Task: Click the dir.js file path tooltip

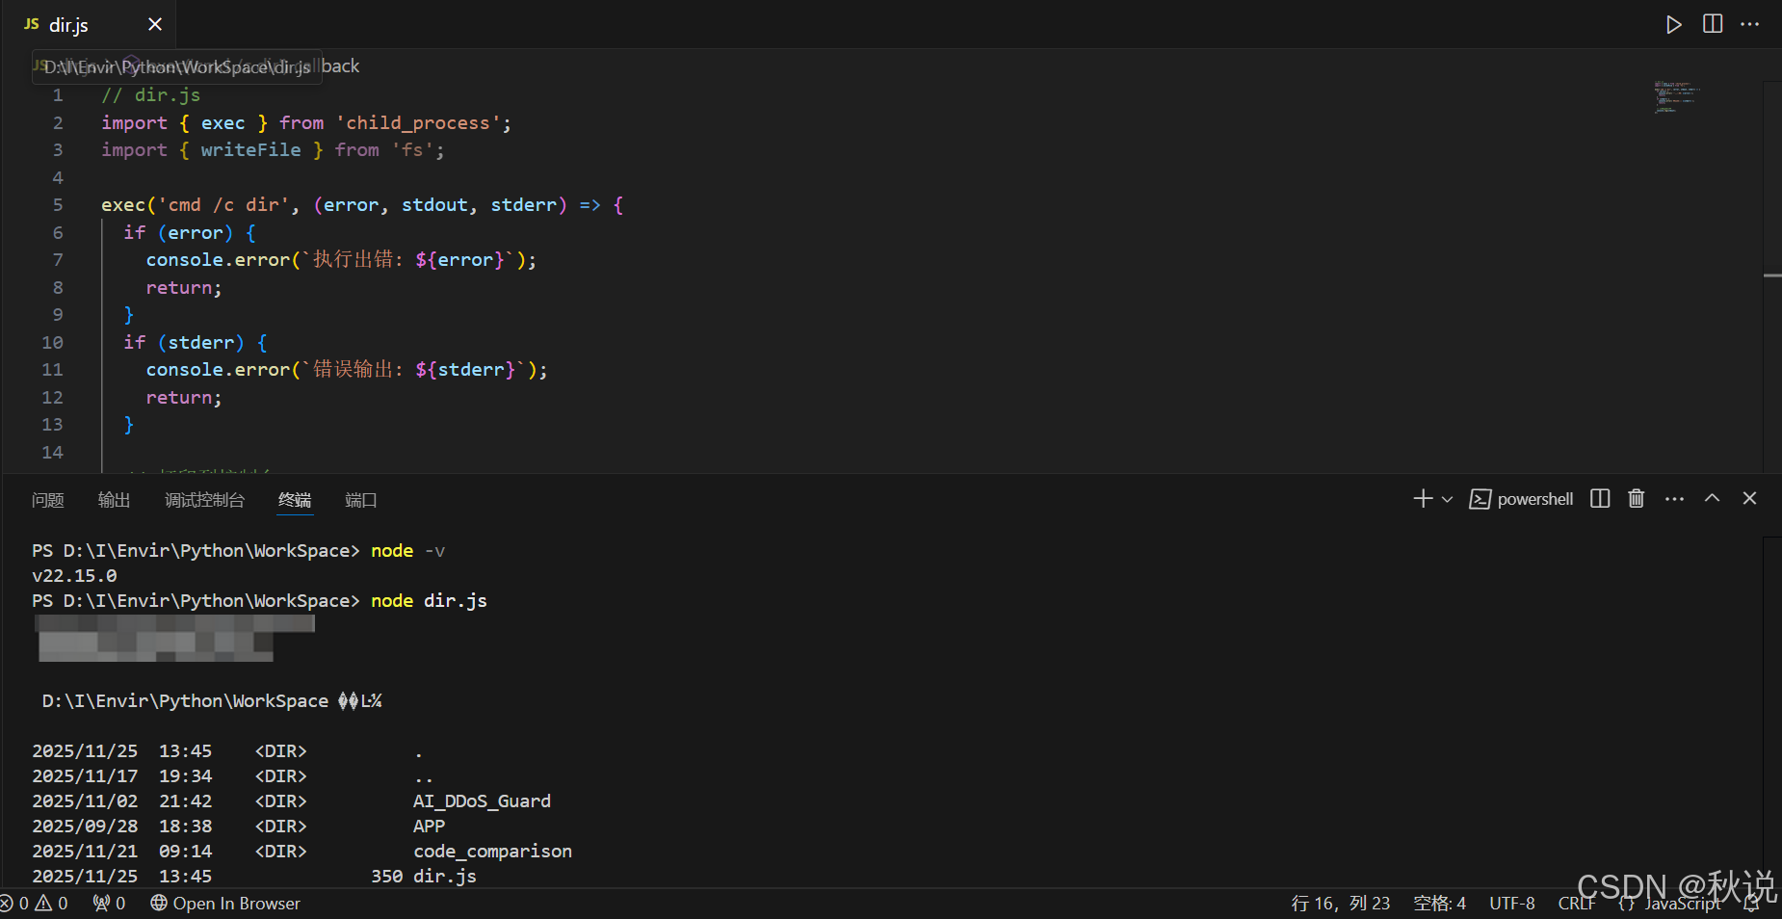Action: point(177,66)
